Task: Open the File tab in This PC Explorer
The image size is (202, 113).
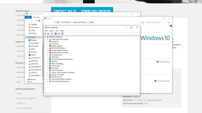Action: (x=28, y=17)
